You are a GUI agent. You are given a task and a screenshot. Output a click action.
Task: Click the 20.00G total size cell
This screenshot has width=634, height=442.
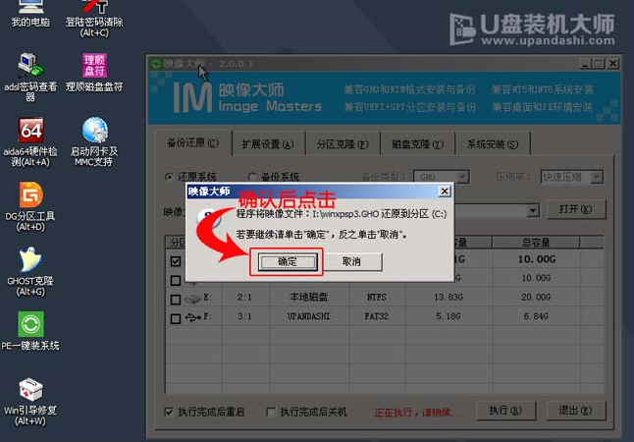tap(536, 297)
